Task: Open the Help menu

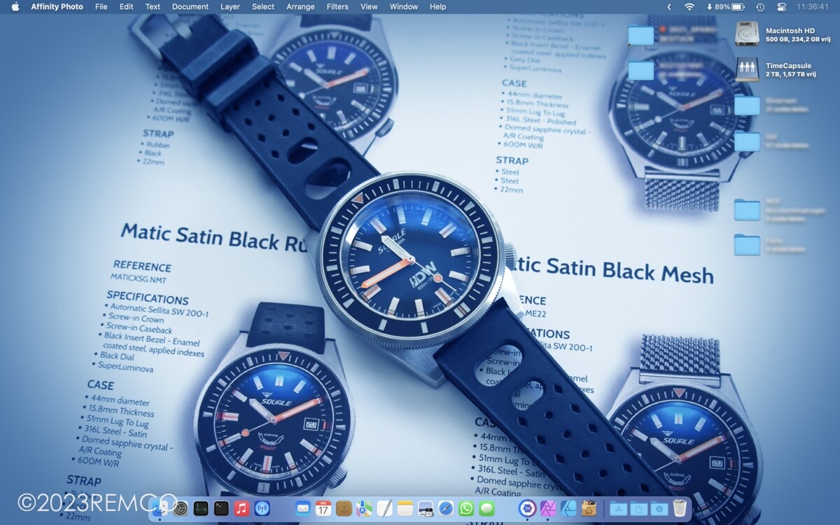Action: (437, 6)
